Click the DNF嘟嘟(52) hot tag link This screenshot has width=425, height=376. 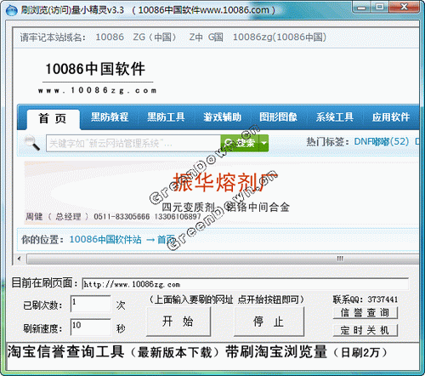382,141
